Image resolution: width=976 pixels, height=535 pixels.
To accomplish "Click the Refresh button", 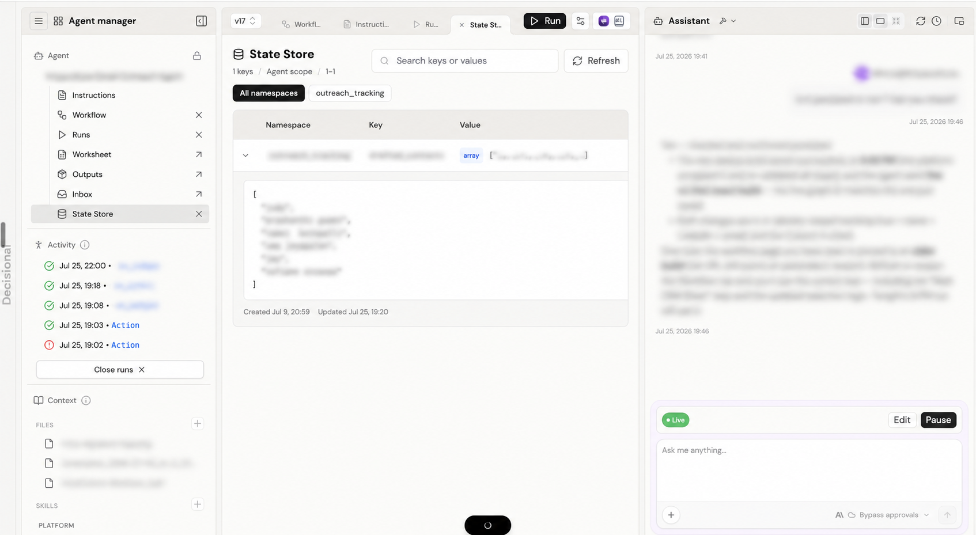I will (596, 60).
